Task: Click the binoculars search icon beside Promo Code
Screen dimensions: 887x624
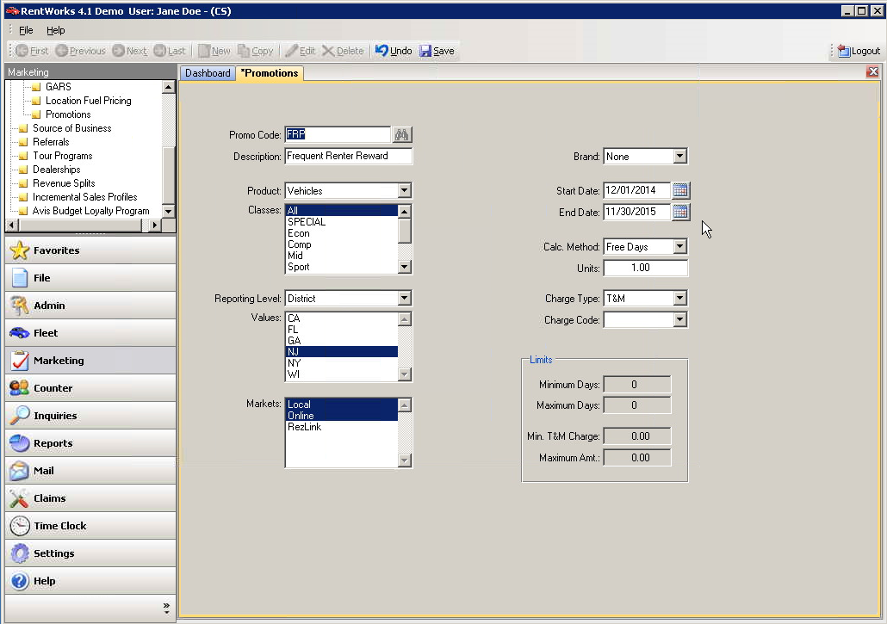Action: point(401,134)
